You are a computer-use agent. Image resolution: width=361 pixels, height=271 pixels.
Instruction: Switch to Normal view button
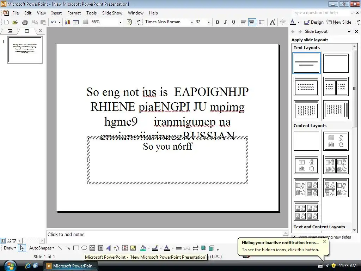coord(3,241)
